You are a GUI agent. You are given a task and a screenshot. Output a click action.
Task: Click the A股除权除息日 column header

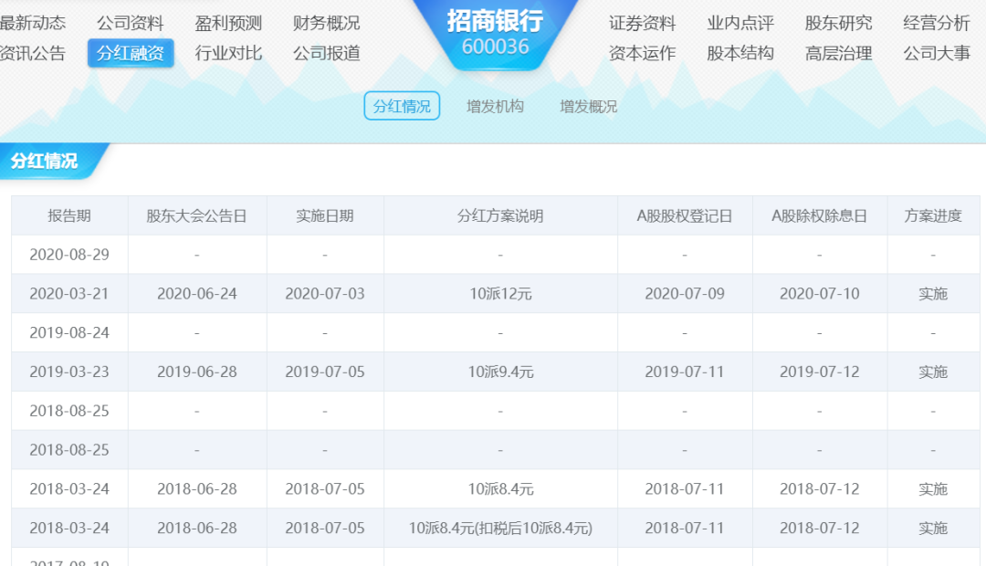819,215
